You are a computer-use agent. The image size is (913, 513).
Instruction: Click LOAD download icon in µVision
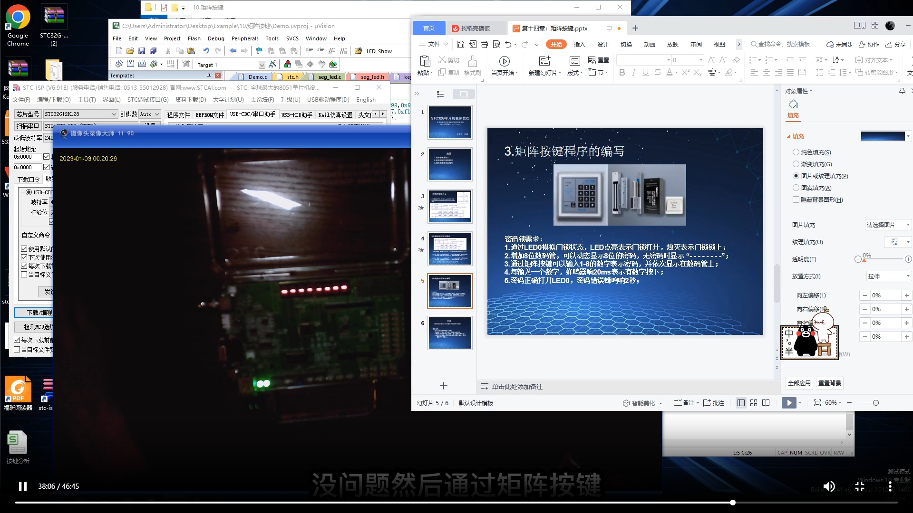(x=186, y=64)
